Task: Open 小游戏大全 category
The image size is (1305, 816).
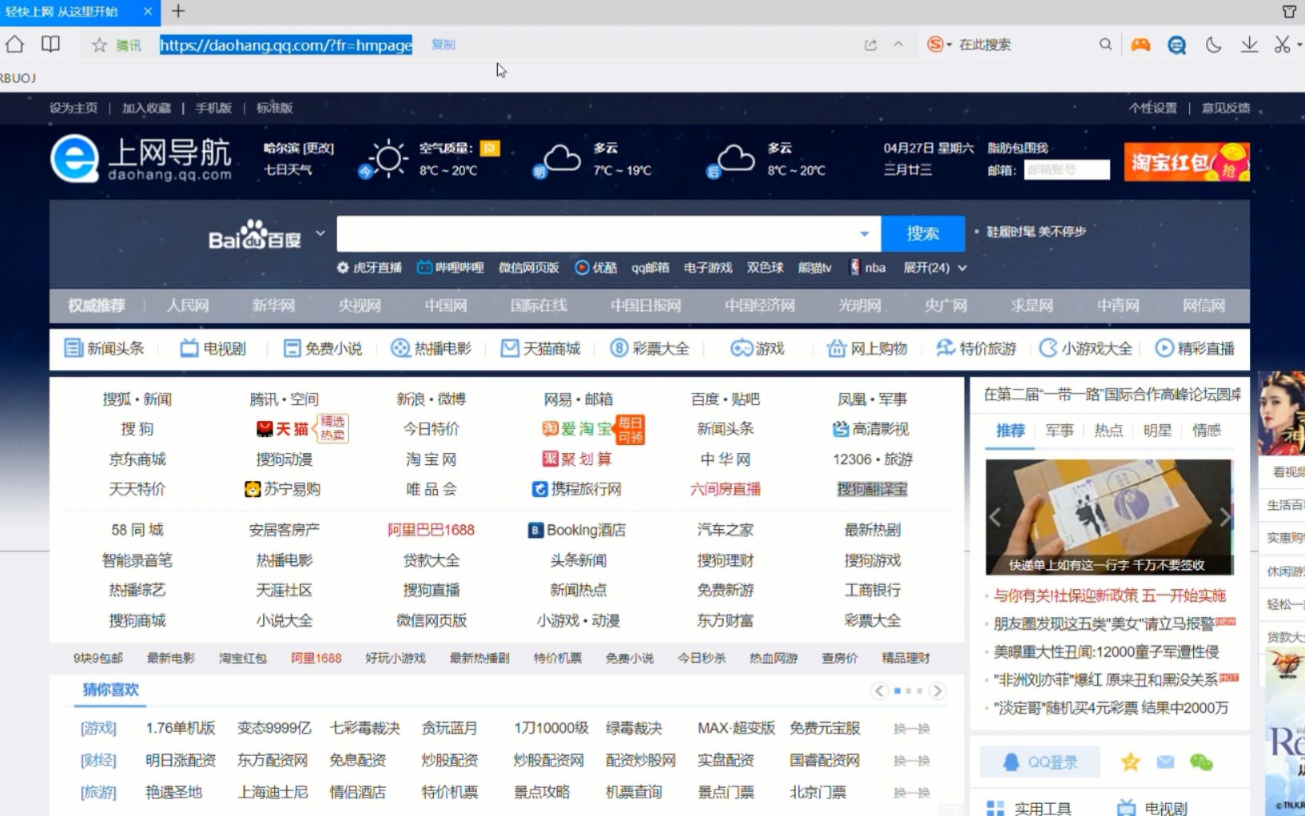Action: pyautogui.click(x=1086, y=348)
